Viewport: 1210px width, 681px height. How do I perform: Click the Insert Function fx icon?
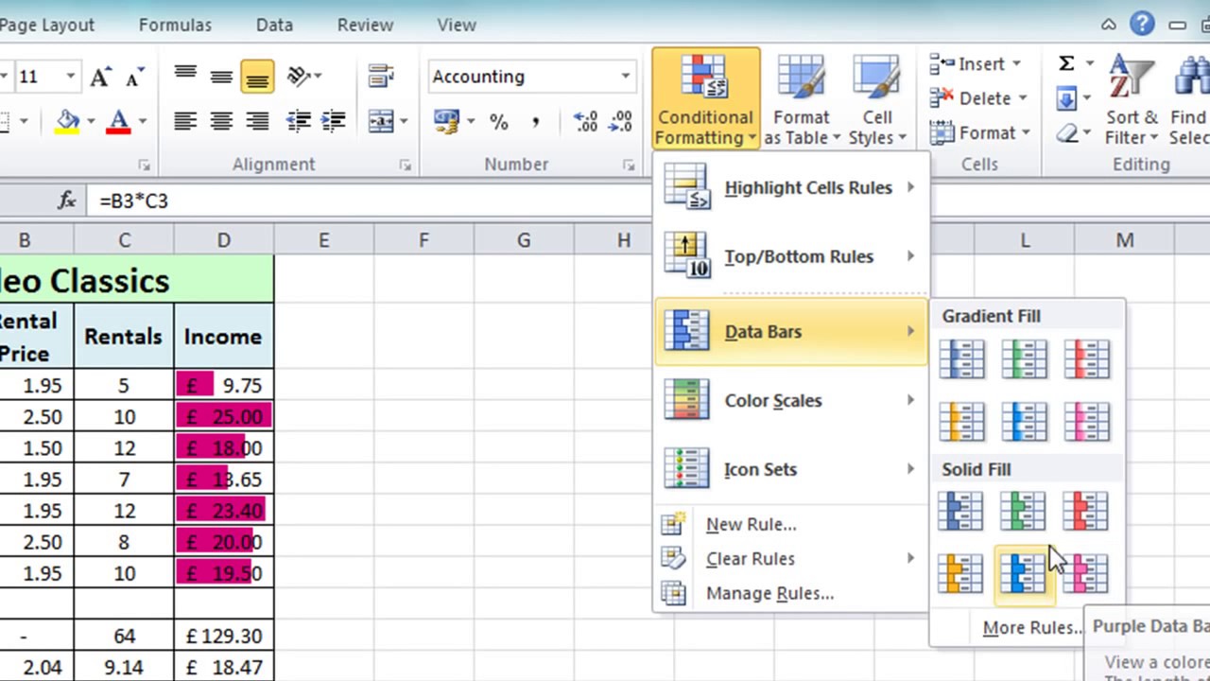tap(67, 201)
